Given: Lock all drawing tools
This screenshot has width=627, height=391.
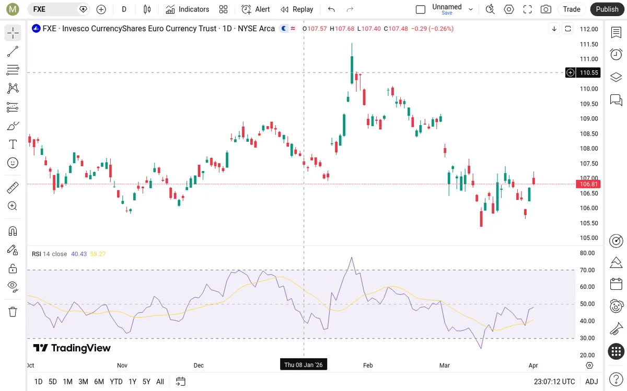Looking at the screenshot, I should [13, 268].
